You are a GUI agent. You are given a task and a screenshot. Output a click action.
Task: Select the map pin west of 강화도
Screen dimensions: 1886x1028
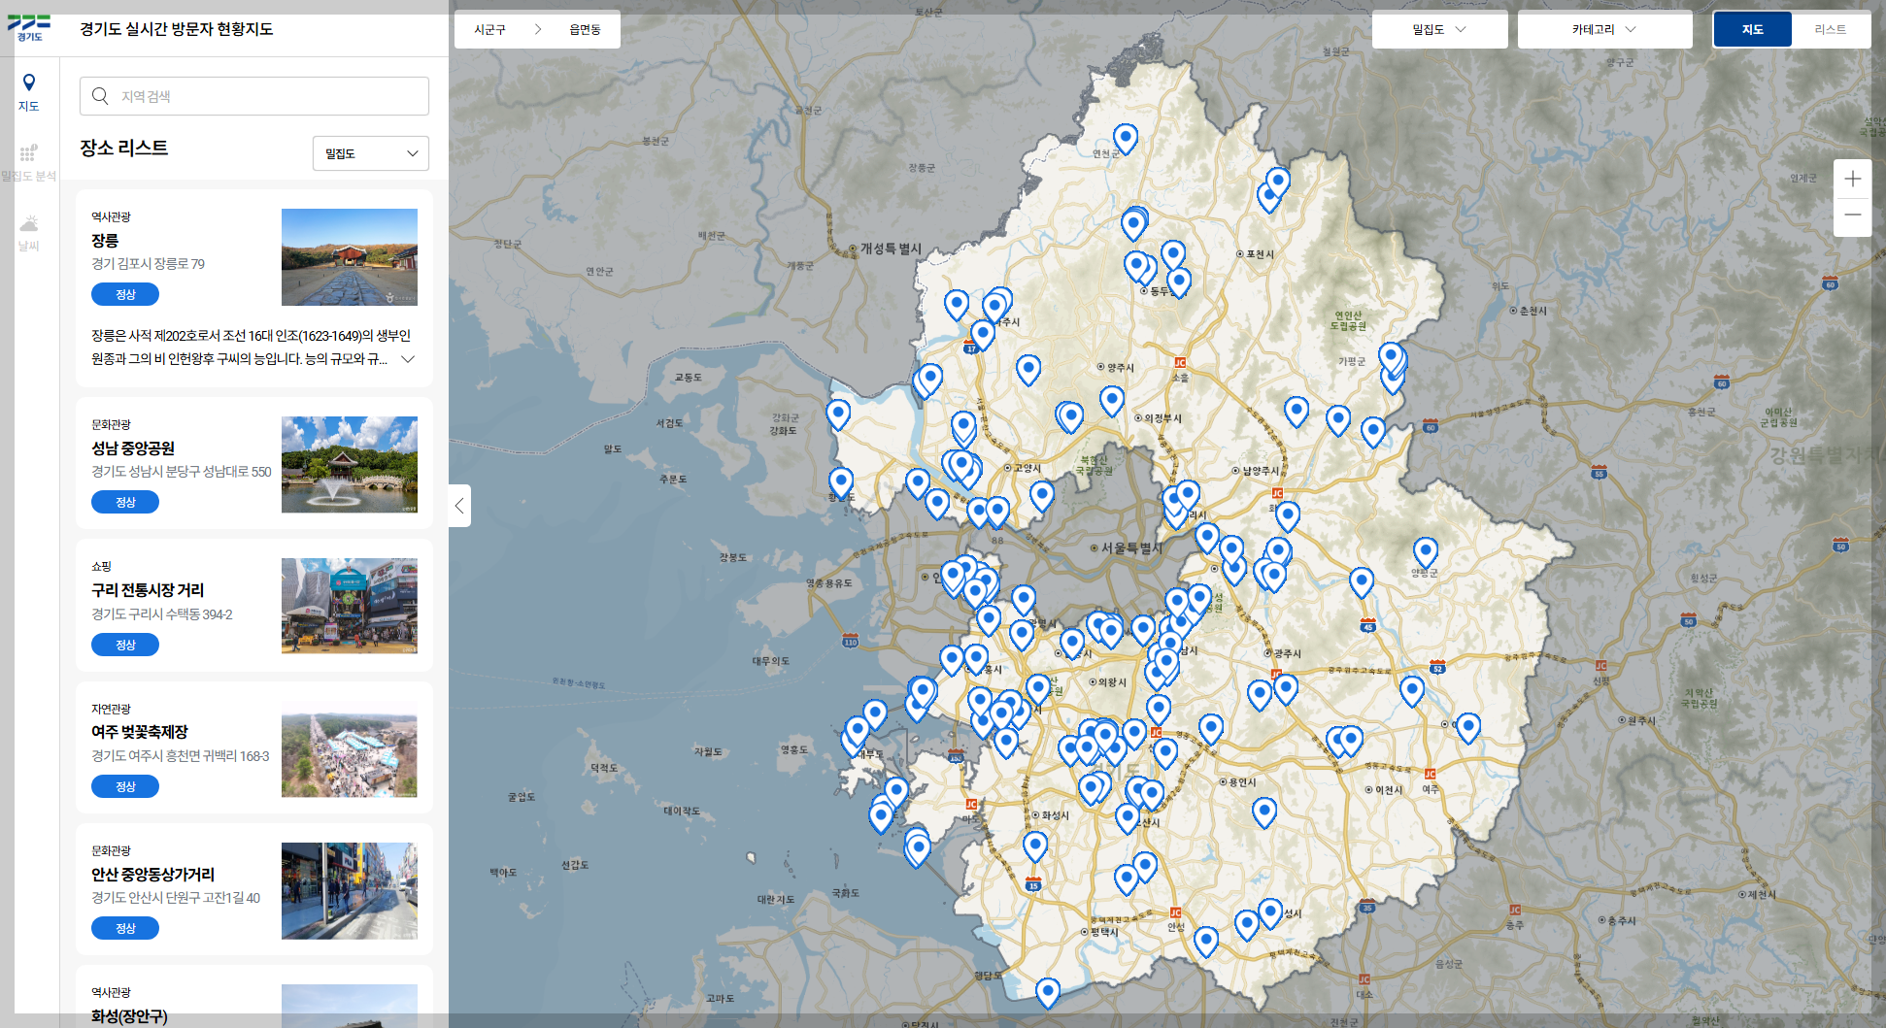(x=838, y=414)
